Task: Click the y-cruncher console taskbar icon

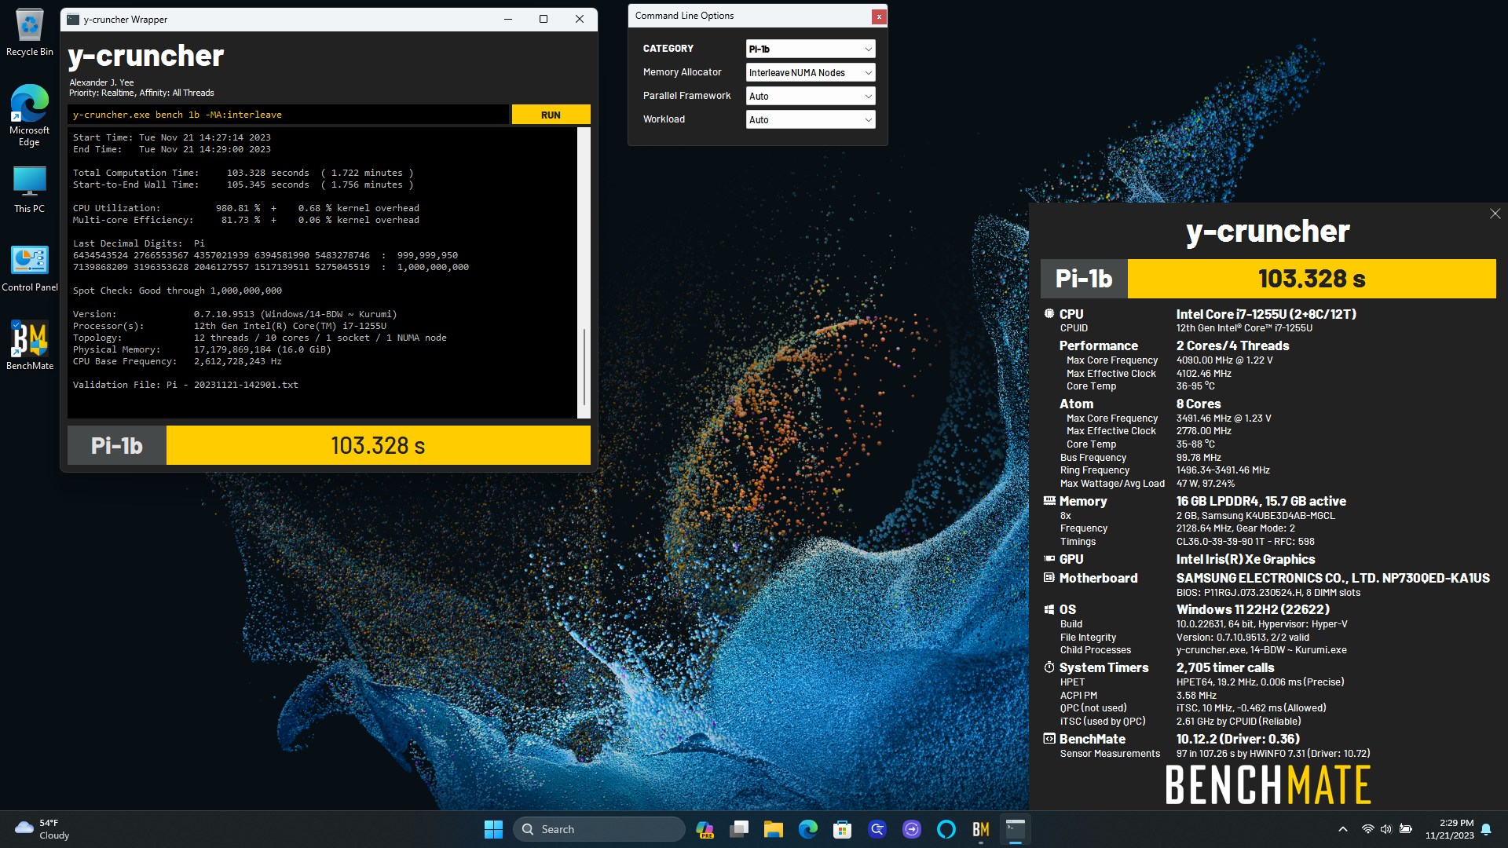Action: pyautogui.click(x=1016, y=829)
